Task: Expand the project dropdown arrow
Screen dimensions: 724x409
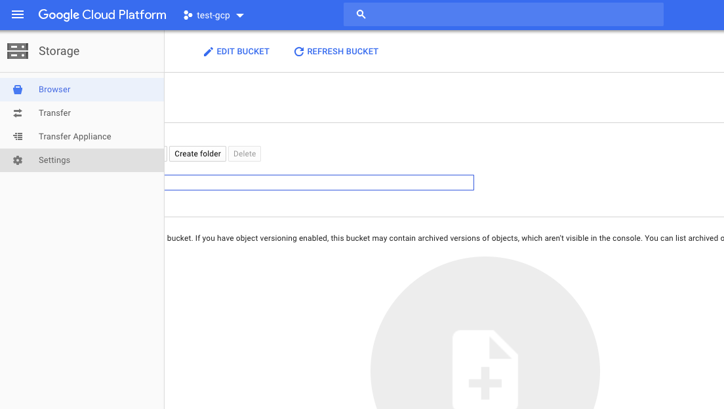Action: click(x=239, y=16)
